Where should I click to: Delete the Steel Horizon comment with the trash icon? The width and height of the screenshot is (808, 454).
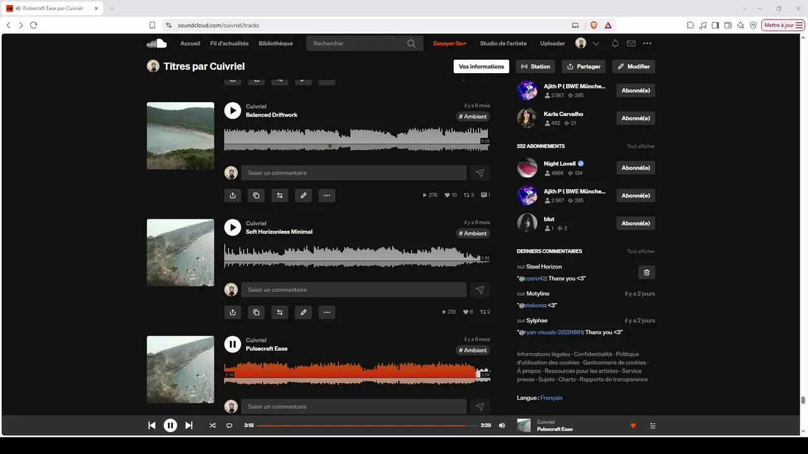click(646, 272)
